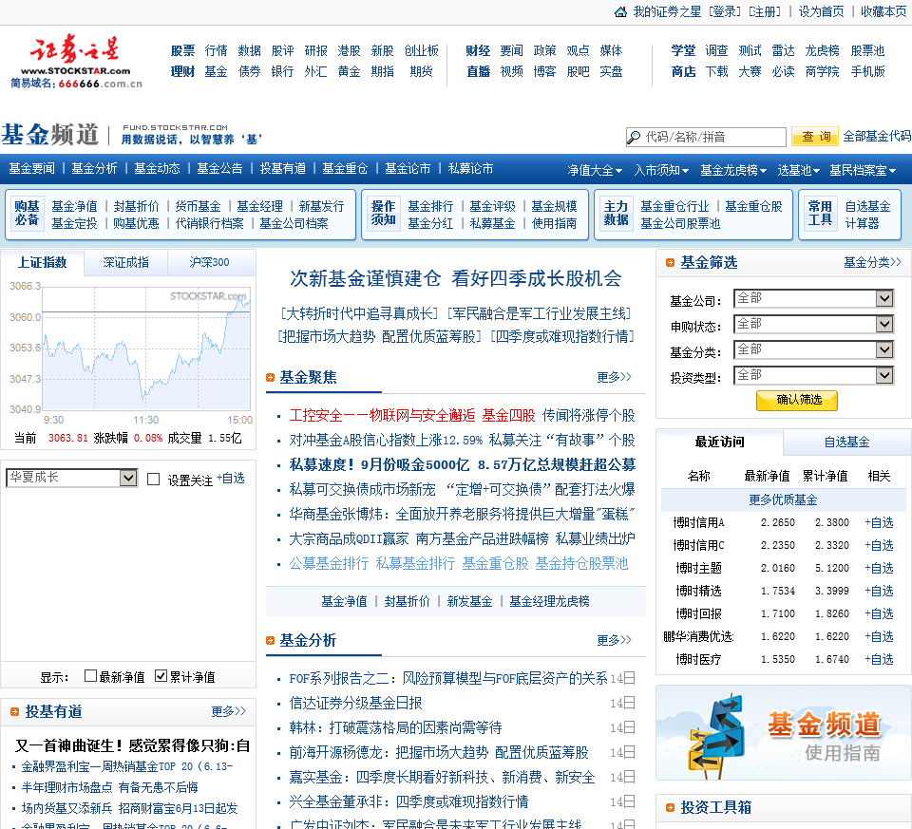Click the 登录 link at top

pos(725,11)
